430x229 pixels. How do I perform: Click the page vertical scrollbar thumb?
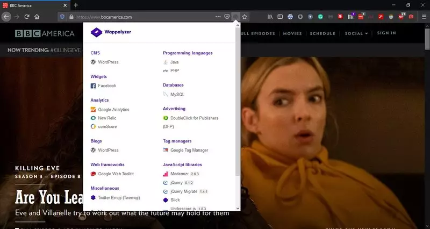point(427,39)
